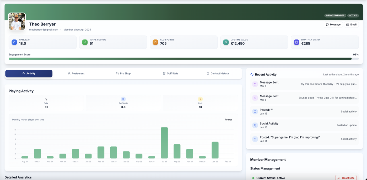Click the Peak value 13
Image resolution: width=367 pixels, height=180 pixels.
coord(200,107)
